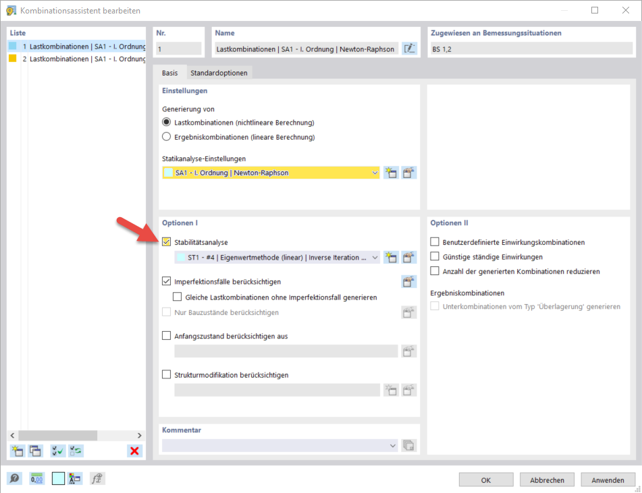Click the Name text field
642x493 pixels.
tap(306, 49)
